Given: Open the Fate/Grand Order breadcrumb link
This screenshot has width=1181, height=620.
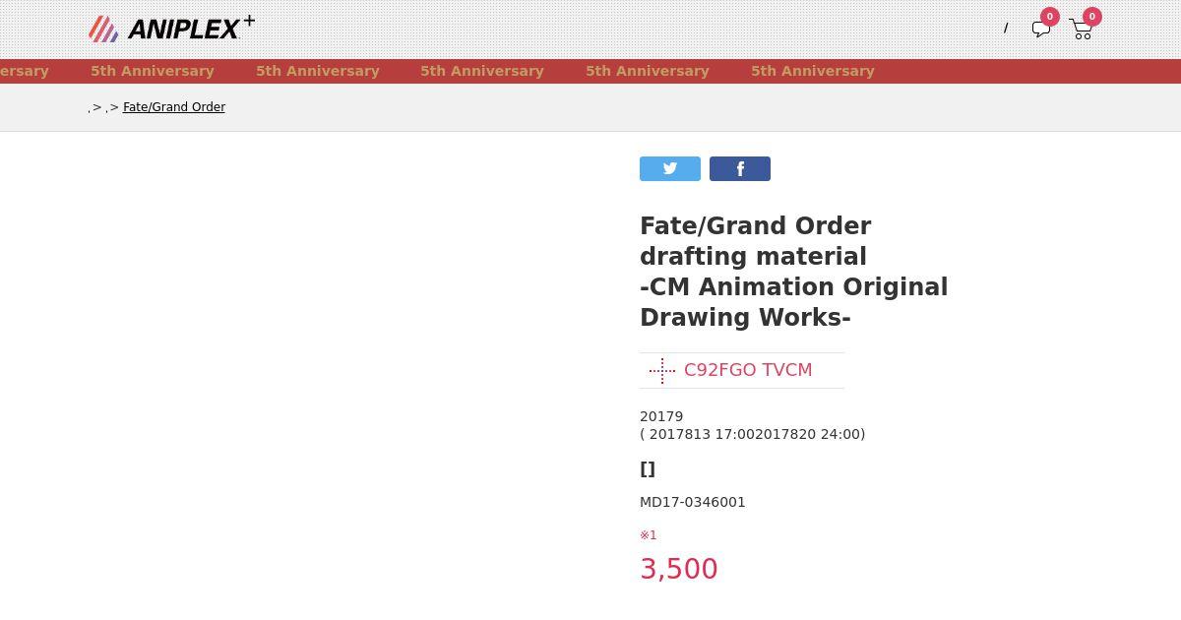Looking at the screenshot, I should click(x=174, y=107).
